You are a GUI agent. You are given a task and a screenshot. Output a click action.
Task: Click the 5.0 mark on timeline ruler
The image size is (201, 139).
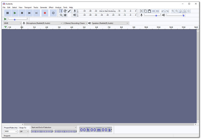tap(84, 27)
